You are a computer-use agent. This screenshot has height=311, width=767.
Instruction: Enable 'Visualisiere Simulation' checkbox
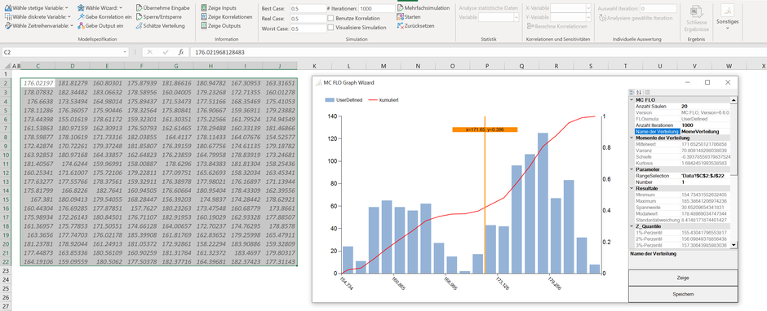pyautogui.click(x=330, y=28)
